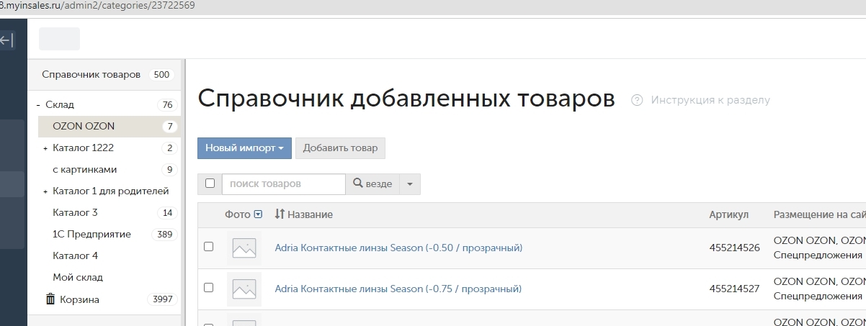
Task: Open Adria Контактные линзы Season -0.50 link
Action: pos(398,248)
